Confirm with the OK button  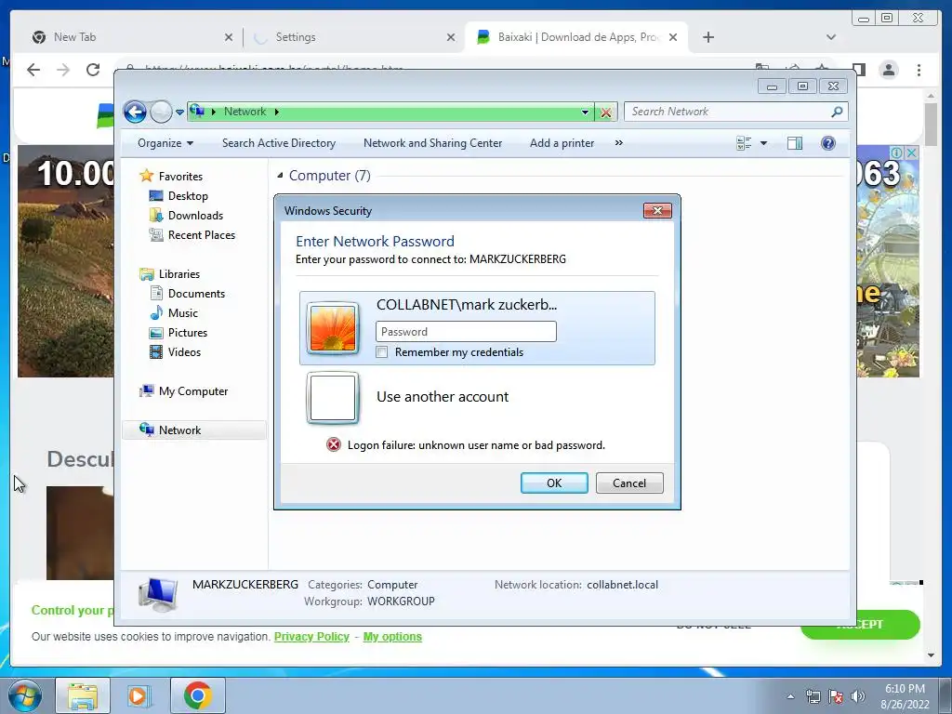pyautogui.click(x=554, y=483)
